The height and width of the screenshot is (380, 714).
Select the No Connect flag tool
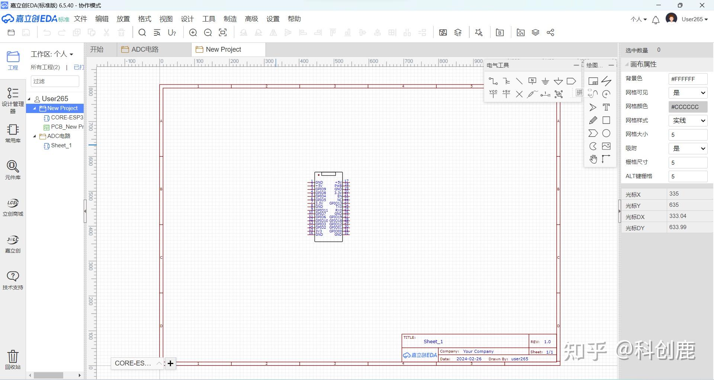click(x=519, y=94)
